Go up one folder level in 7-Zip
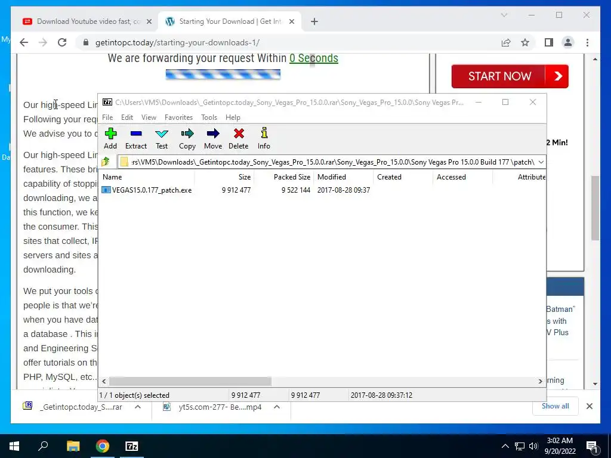Screen dimensions: 611x458 (x=105, y=162)
